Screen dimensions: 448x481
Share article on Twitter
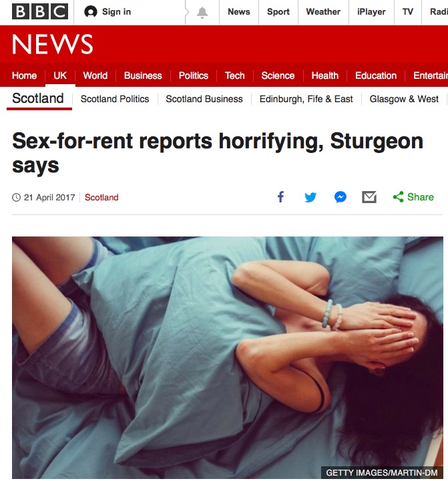click(310, 197)
